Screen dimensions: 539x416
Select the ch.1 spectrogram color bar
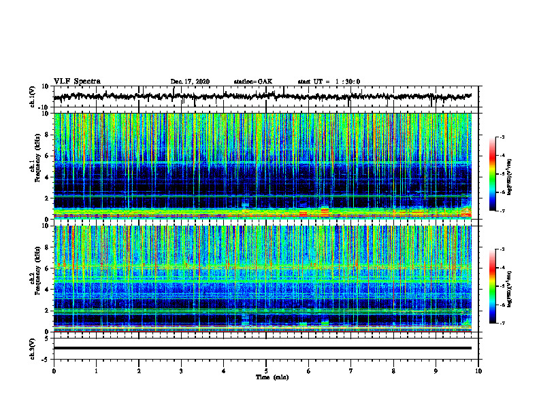(x=492, y=174)
